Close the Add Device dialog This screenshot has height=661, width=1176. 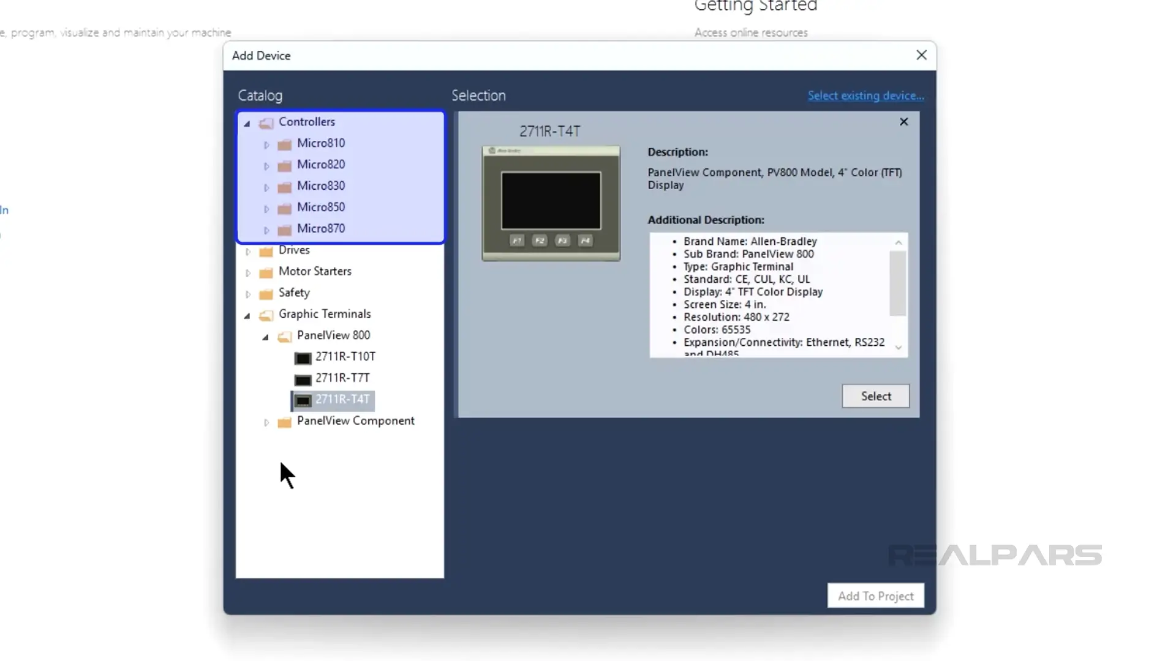(x=921, y=55)
